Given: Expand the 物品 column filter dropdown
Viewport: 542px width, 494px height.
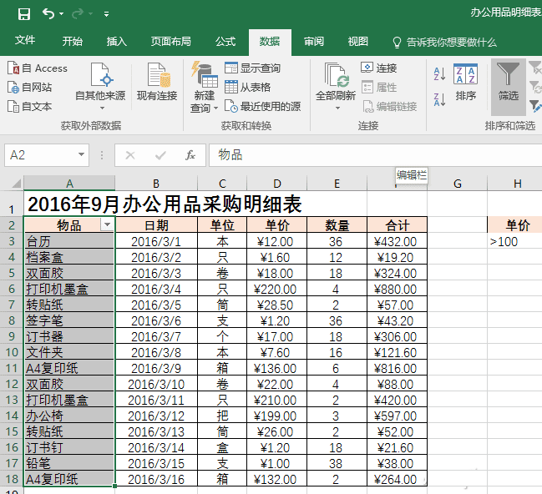Looking at the screenshot, I should click(x=106, y=225).
